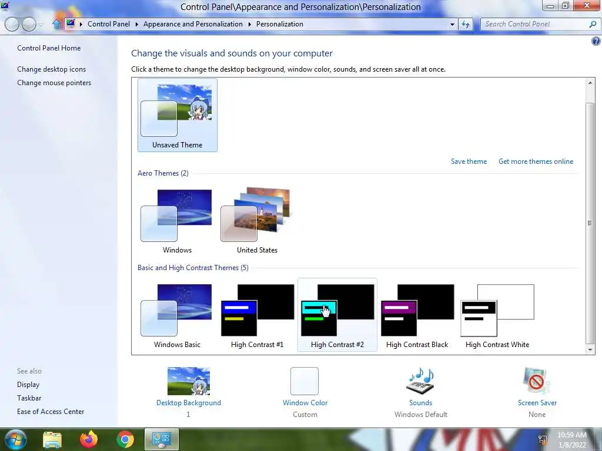Click the Forward navigation button
The width and height of the screenshot is (602, 451).
click(x=29, y=24)
